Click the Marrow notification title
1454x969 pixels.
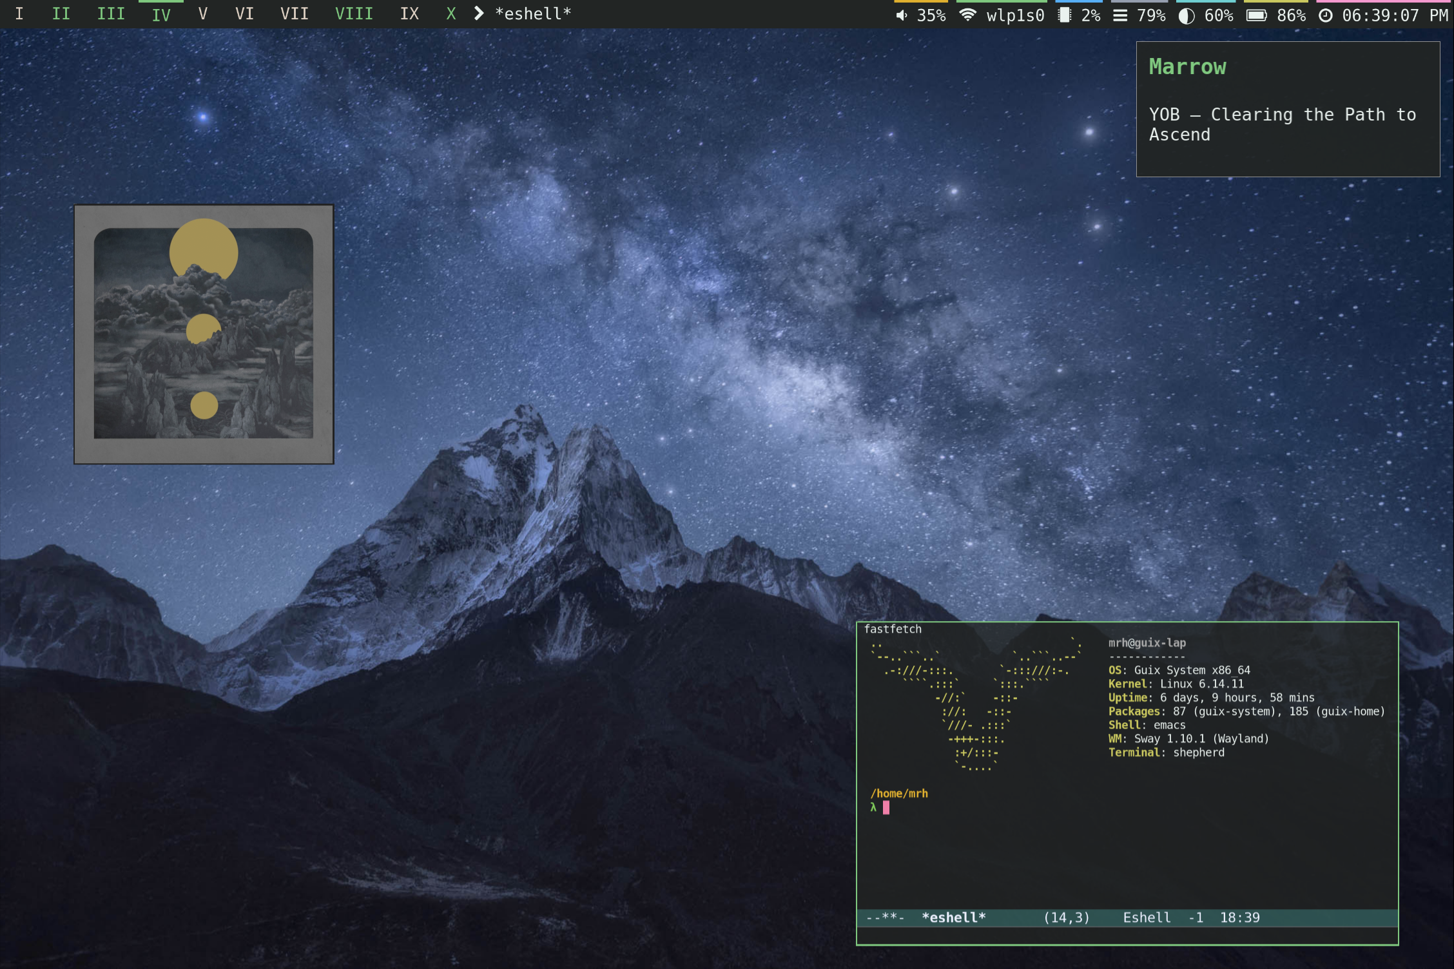[x=1187, y=66]
